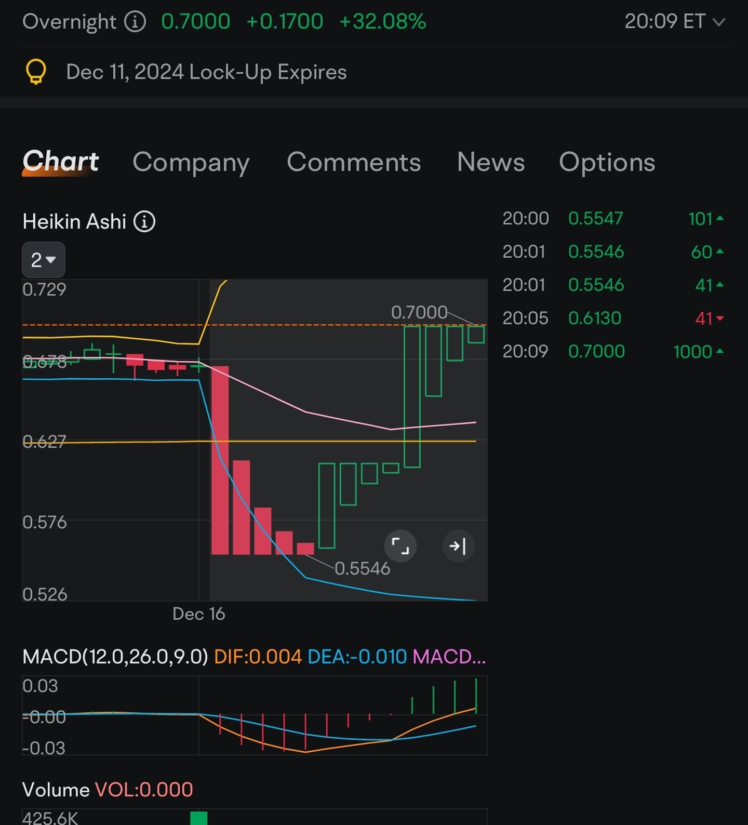This screenshot has width=748, height=825.
Task: Switch to the News tab
Action: 491,162
